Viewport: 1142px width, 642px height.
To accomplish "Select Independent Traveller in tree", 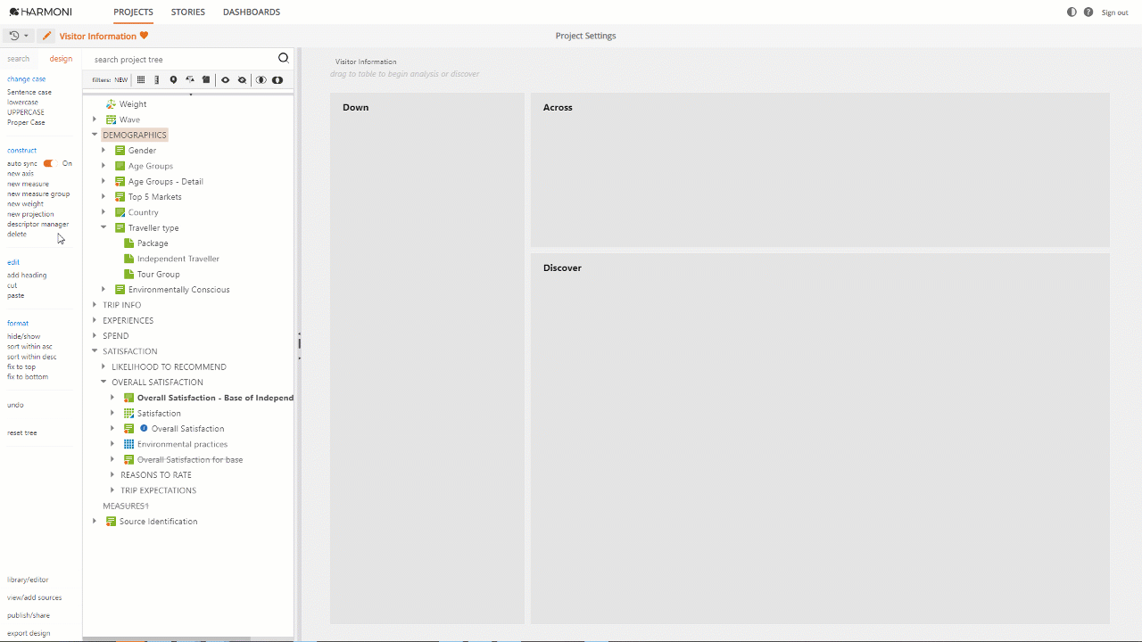I will [178, 259].
